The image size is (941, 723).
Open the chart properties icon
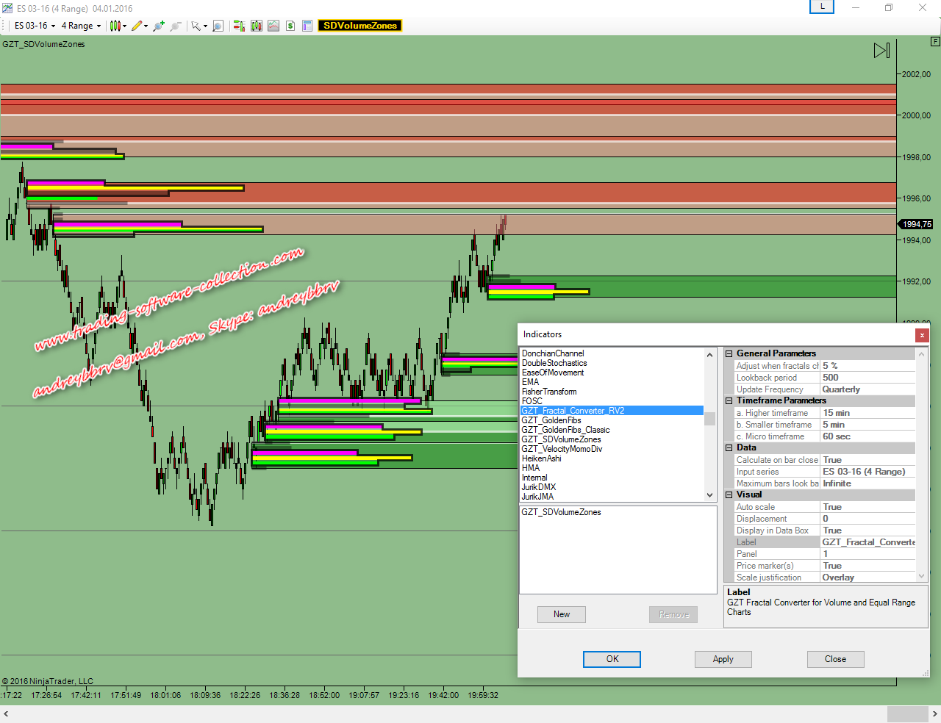pyautogui.click(x=307, y=26)
